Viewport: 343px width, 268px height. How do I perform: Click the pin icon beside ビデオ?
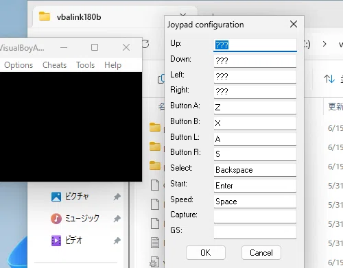click(117, 241)
